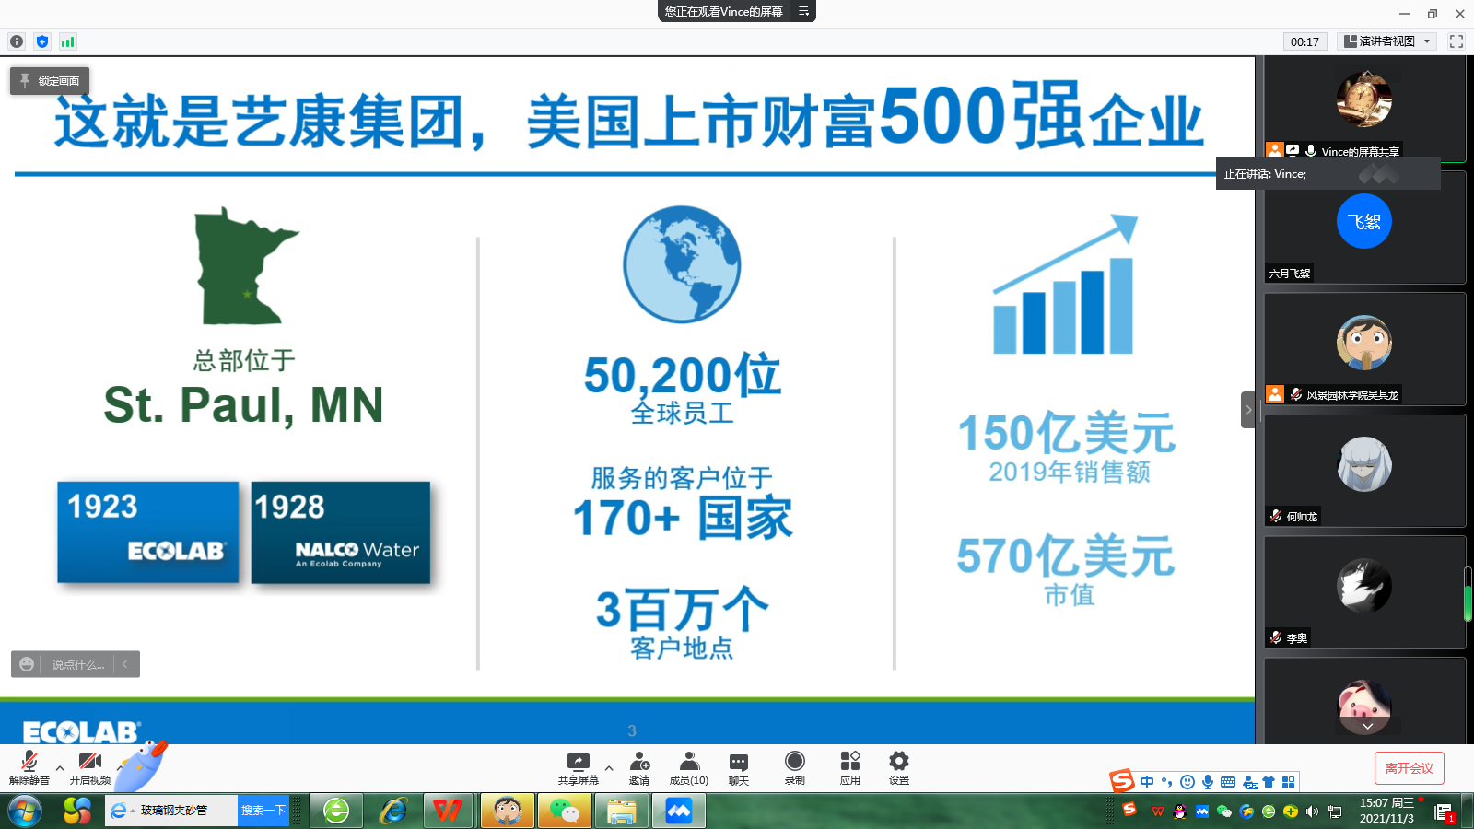Open 应用 apps menu
This screenshot has width=1474, height=829.
850,767
